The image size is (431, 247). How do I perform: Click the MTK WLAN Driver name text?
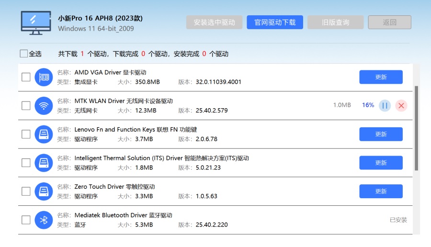(124, 101)
